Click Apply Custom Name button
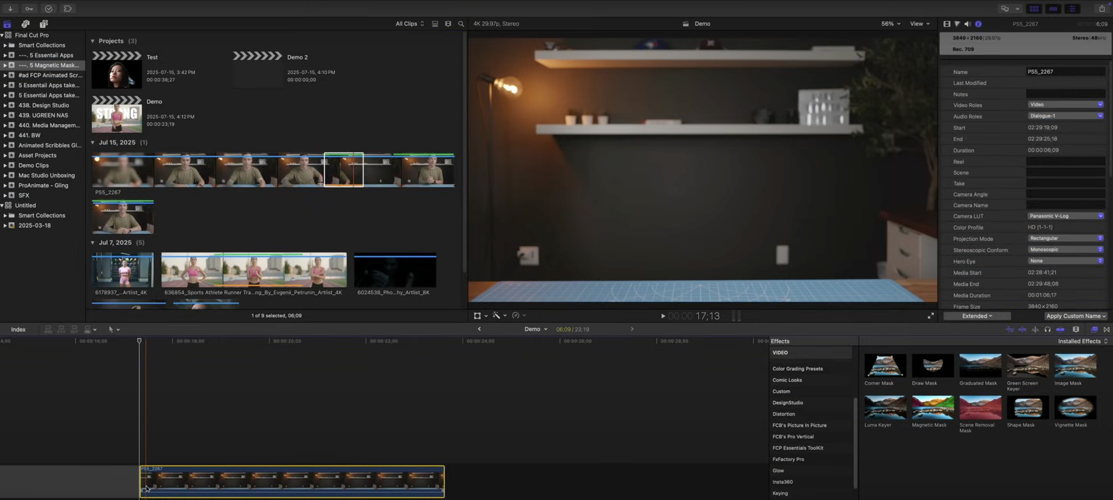1113x500 pixels. (x=1075, y=316)
